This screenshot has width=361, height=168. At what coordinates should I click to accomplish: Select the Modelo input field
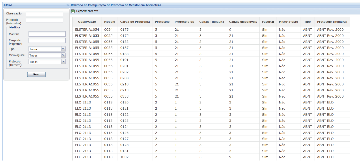coord(47,34)
